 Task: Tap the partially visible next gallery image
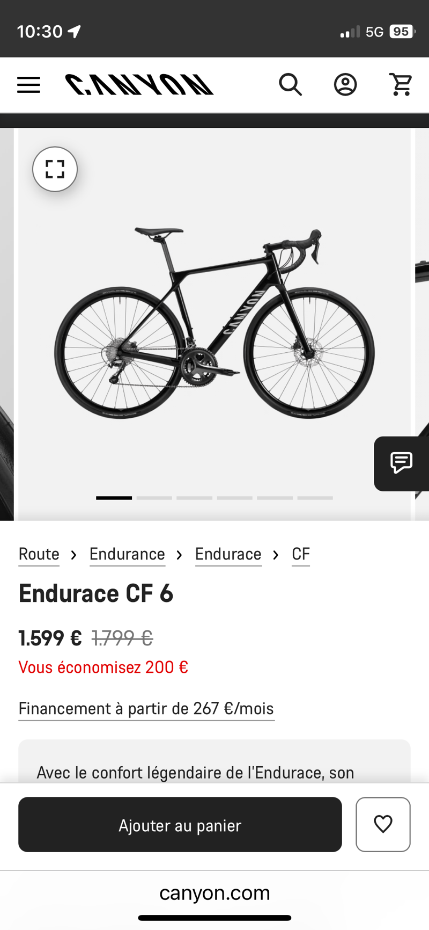(x=421, y=322)
